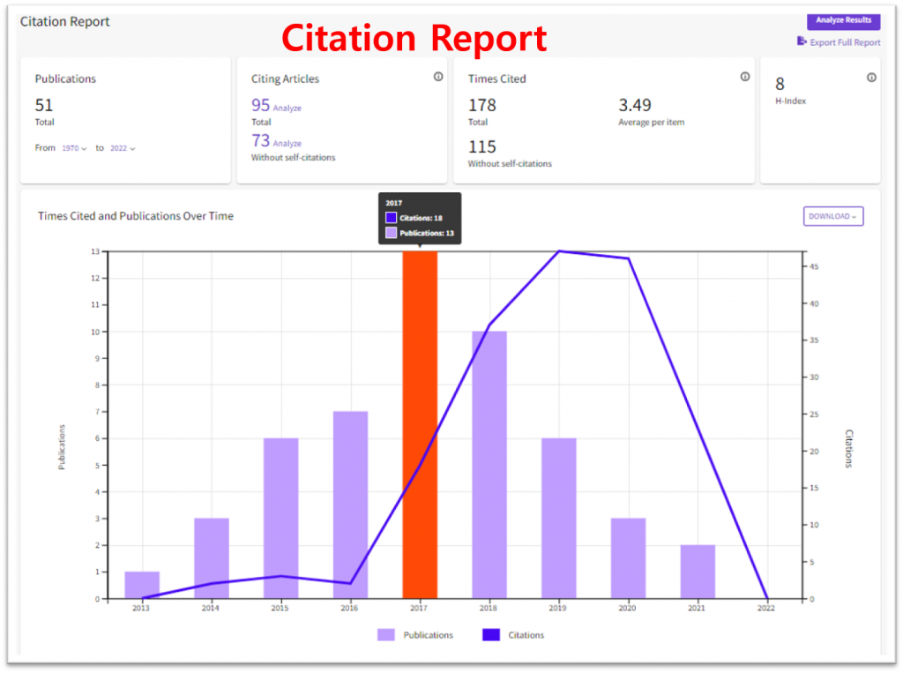Toggle Publications series in chart legend
The height and width of the screenshot is (673, 903).
pos(415,635)
